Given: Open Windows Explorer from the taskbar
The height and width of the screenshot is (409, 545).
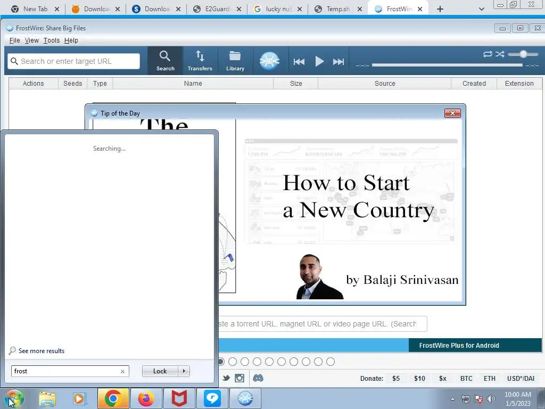Looking at the screenshot, I should coord(47,398).
